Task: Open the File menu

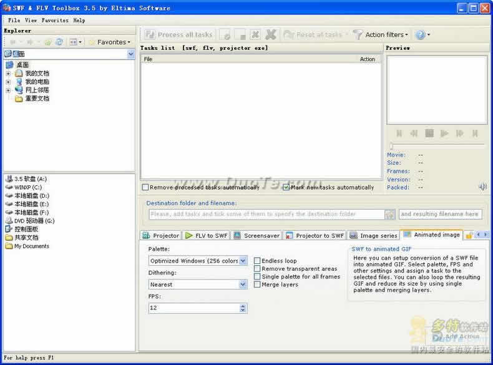Action: (14, 20)
